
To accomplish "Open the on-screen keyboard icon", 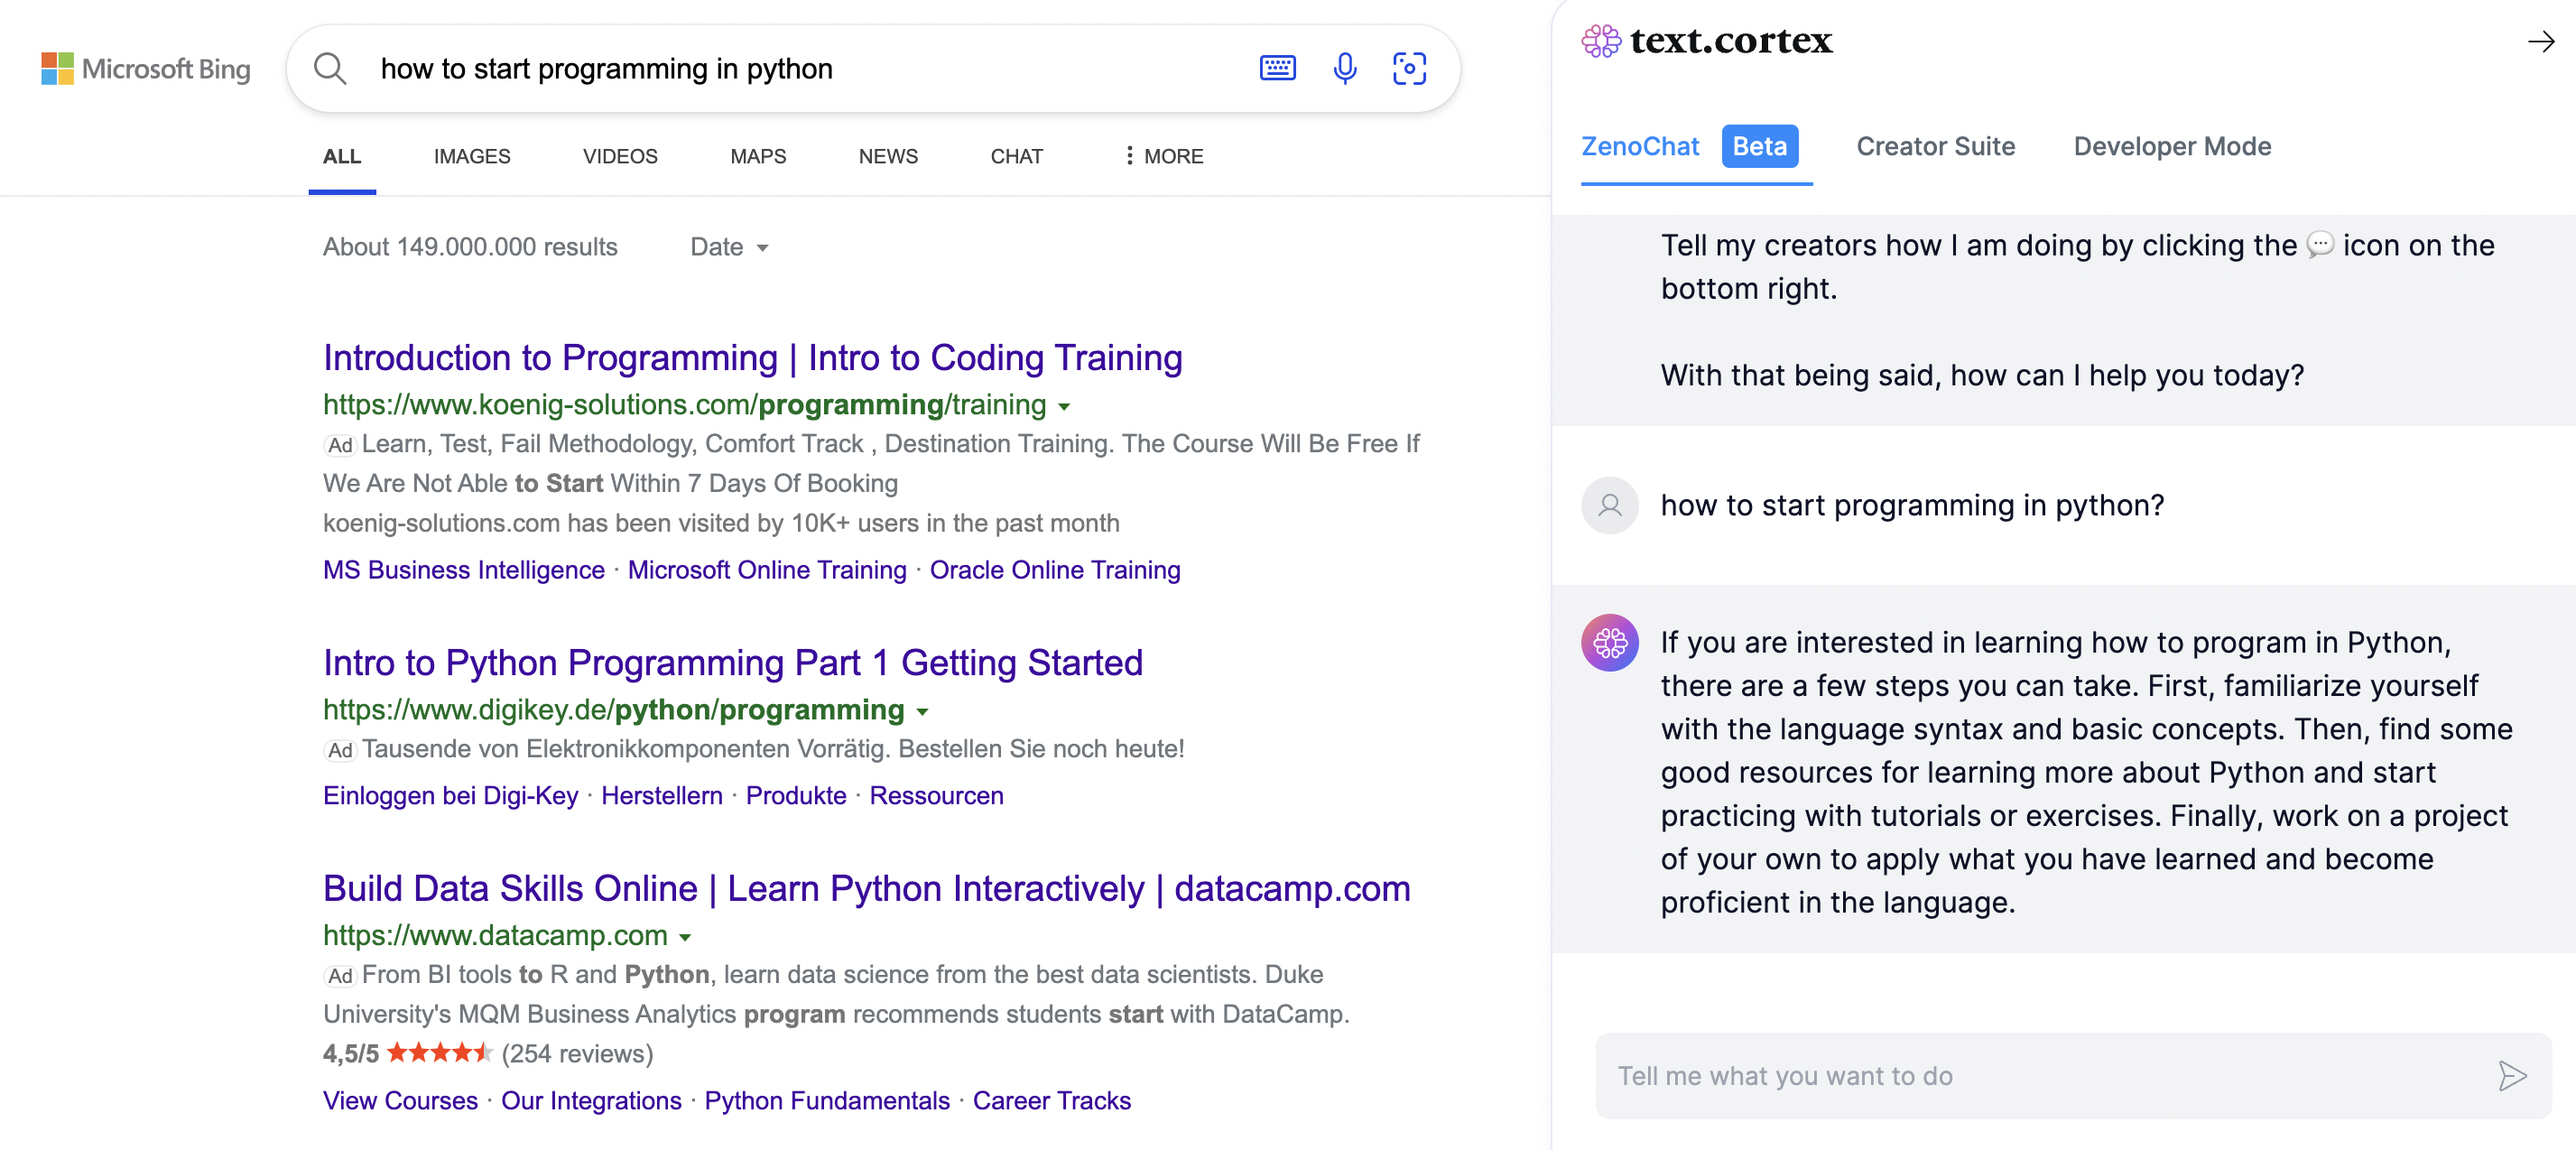I will point(1277,68).
